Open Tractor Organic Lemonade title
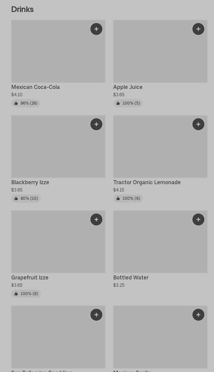Image resolution: width=214 pixels, height=372 pixels. point(147,183)
